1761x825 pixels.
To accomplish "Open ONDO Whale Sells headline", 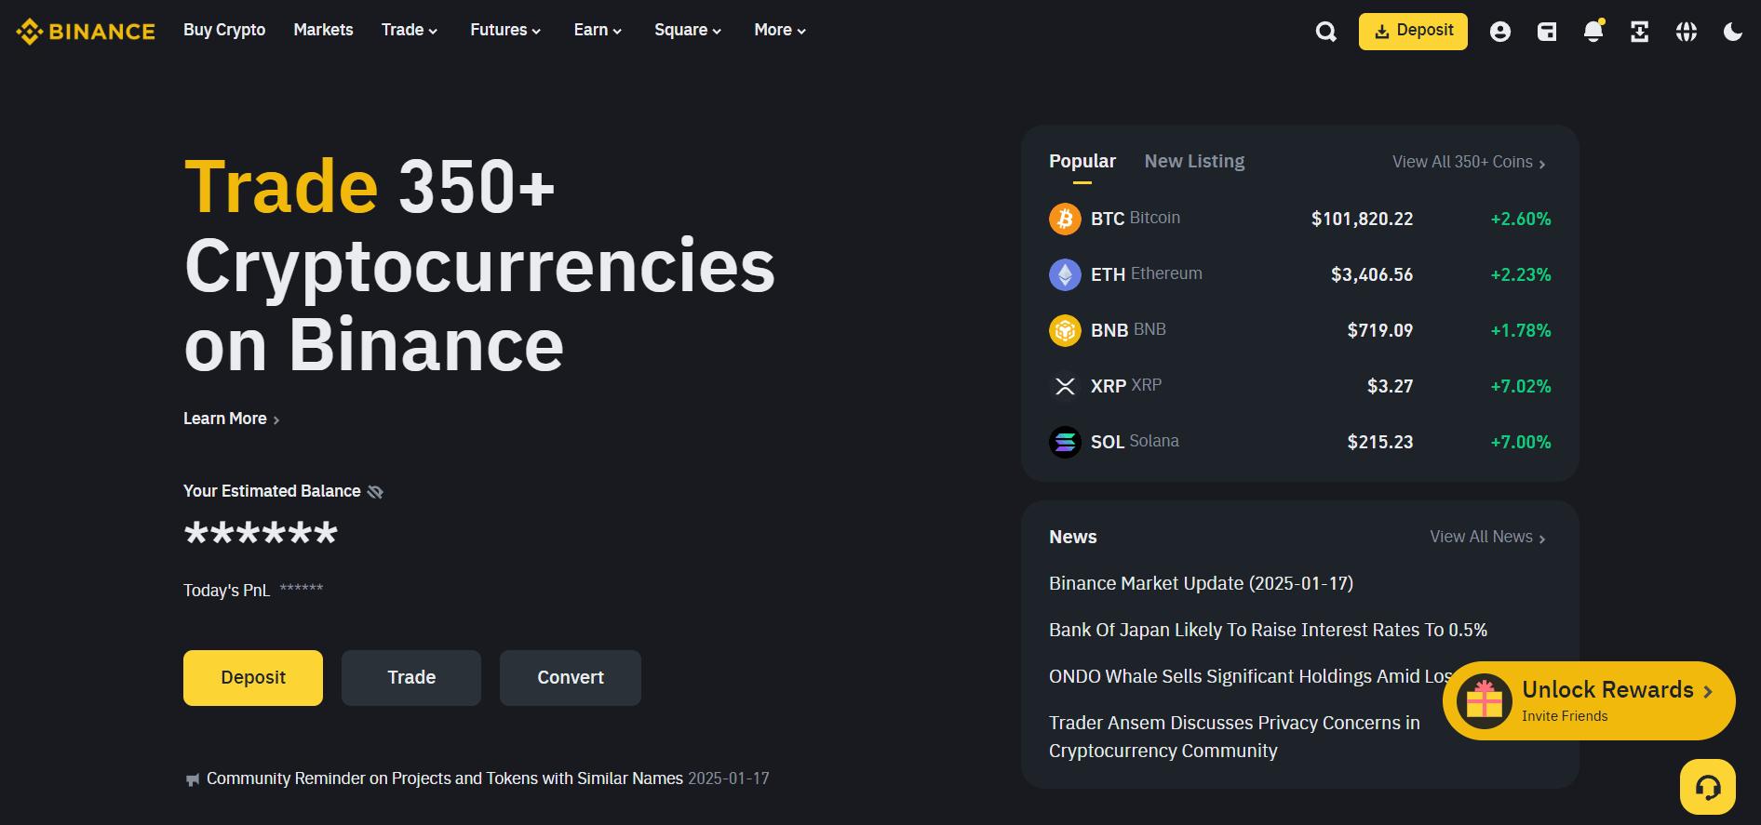I will pos(1250,677).
